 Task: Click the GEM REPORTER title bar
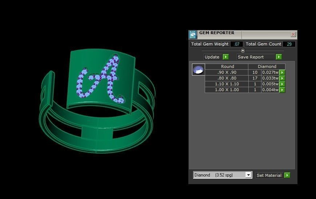tap(243, 34)
